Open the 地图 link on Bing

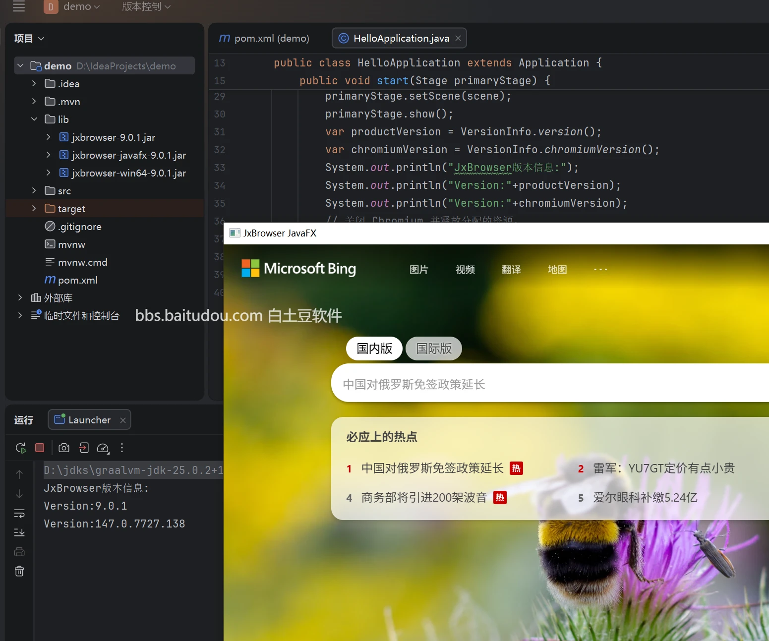pos(557,270)
